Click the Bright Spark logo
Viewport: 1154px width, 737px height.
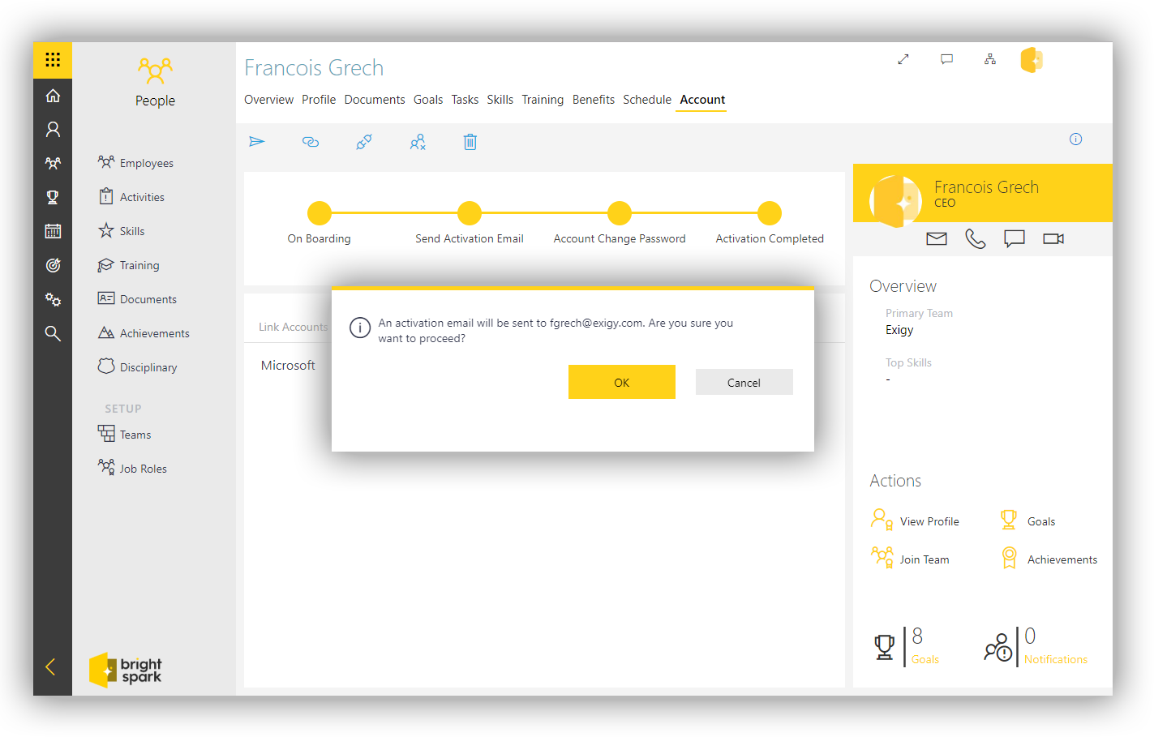[126, 671]
